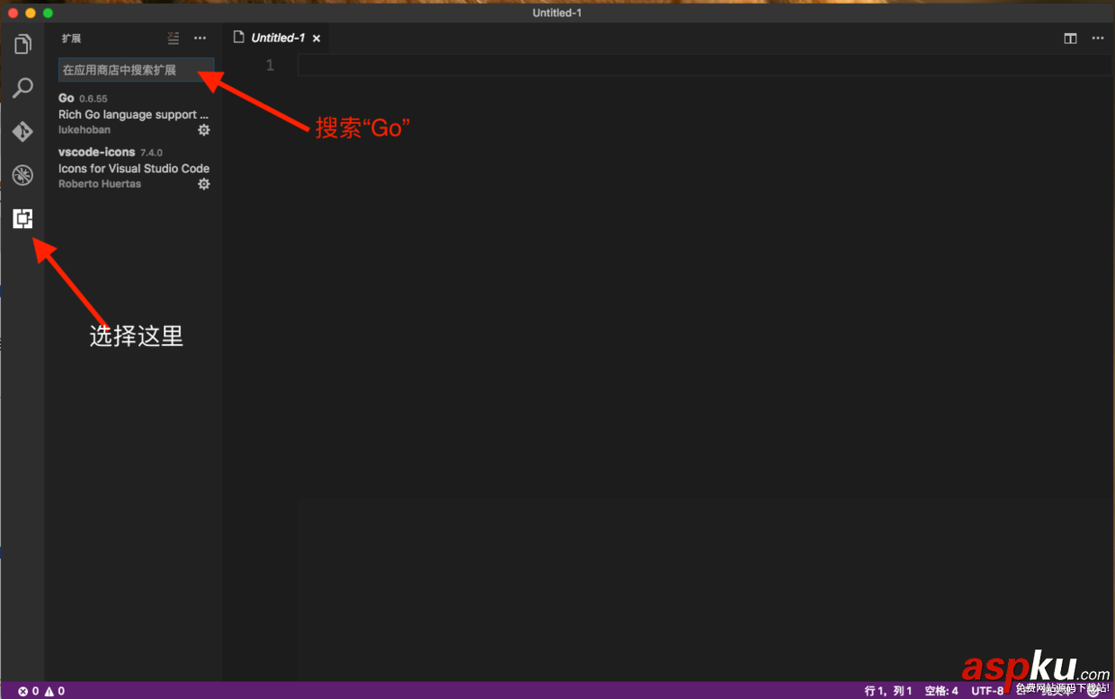Change file encoding UTF-8
The image size is (1115, 699).
pyautogui.click(x=986, y=691)
